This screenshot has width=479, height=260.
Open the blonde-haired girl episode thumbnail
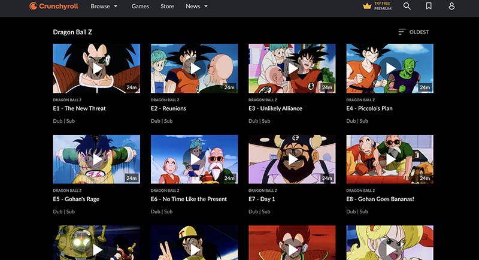click(x=390, y=243)
